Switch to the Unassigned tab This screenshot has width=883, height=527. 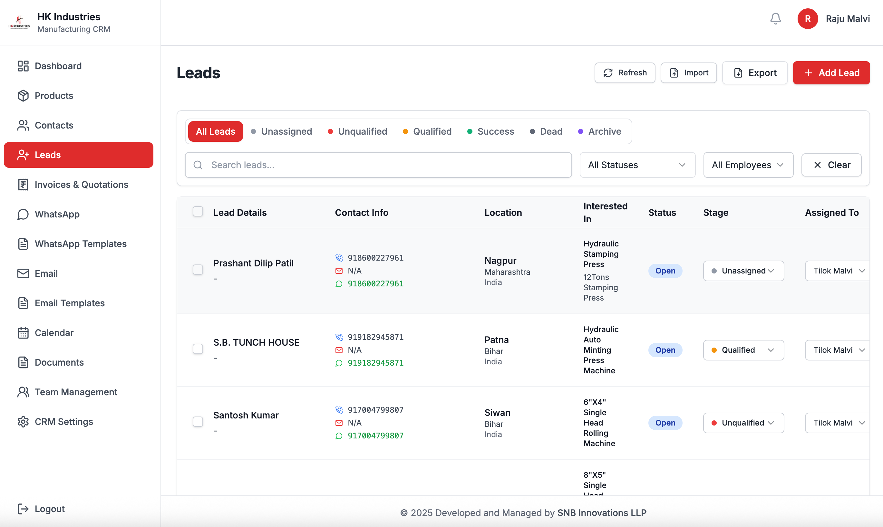tap(281, 131)
